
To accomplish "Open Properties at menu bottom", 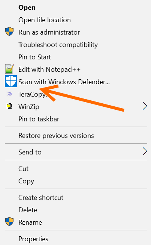I will point(33,239).
